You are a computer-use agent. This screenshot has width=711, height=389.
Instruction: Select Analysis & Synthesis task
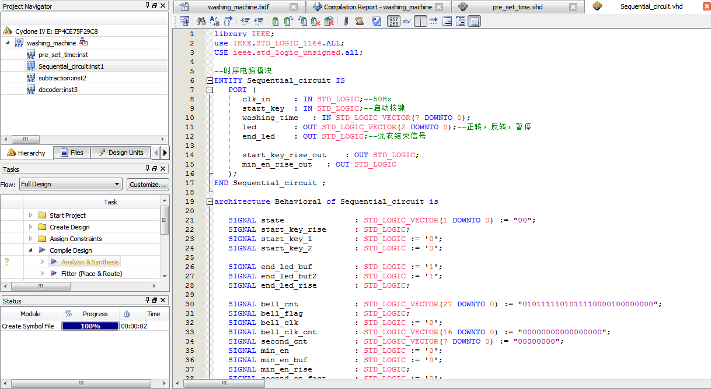tap(90, 262)
